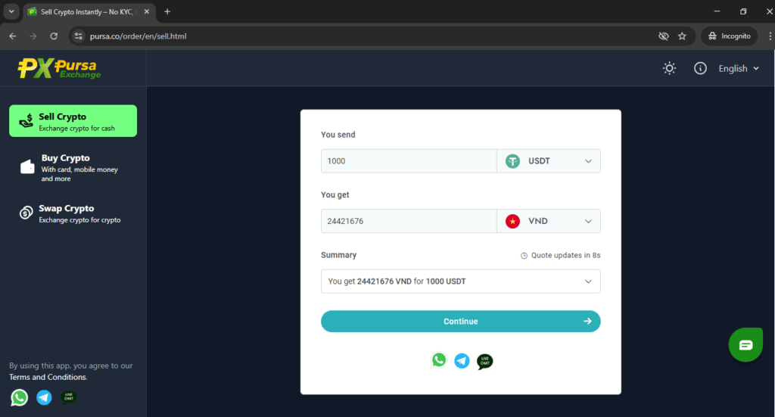
Task: Open WhatsApp icon below Continue button
Action: click(x=439, y=360)
